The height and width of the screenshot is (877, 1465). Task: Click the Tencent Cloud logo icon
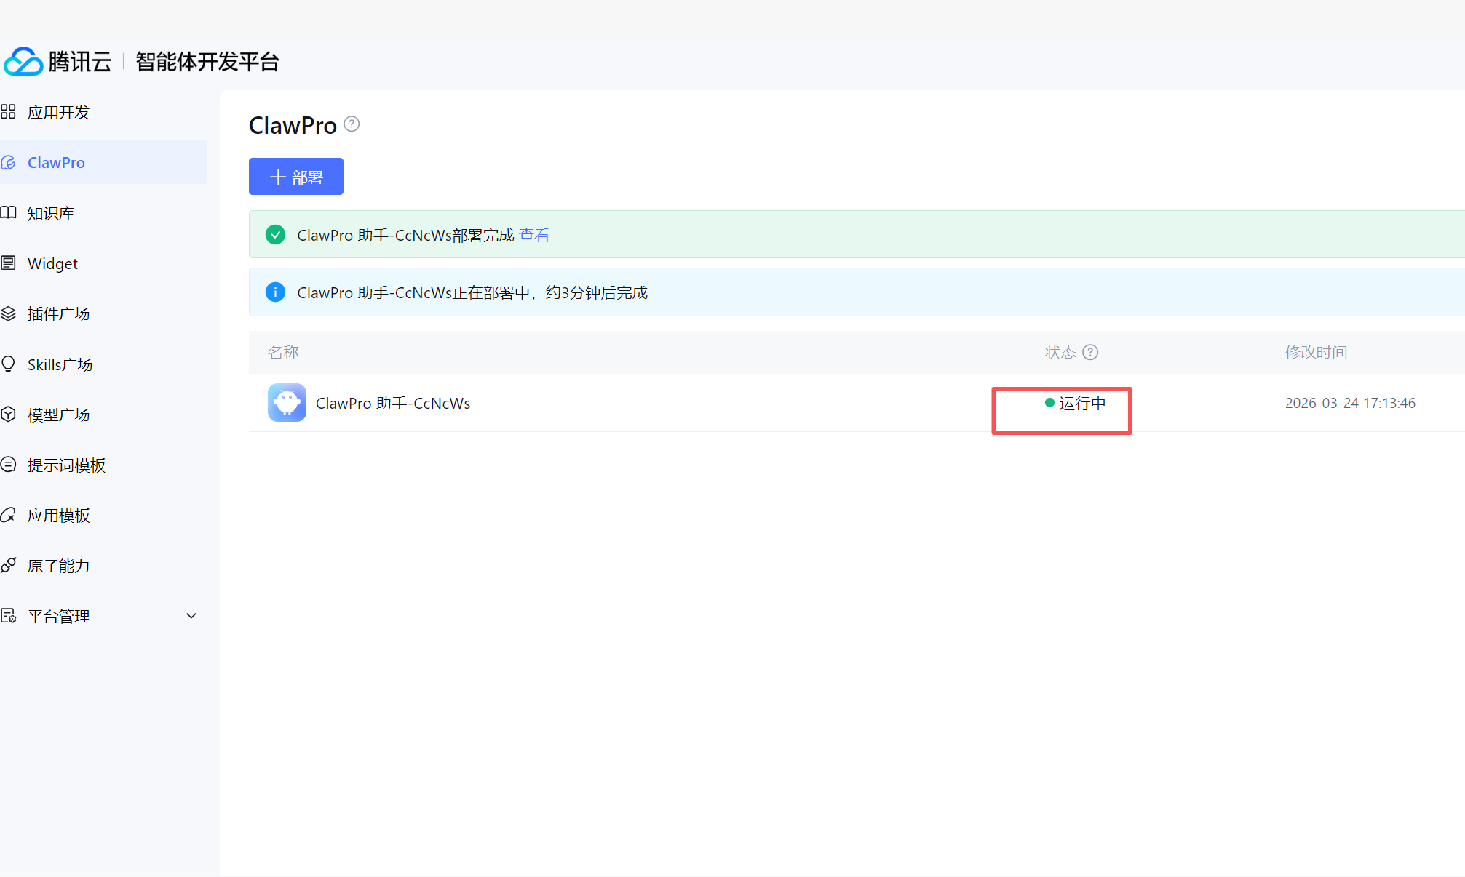pos(23,62)
